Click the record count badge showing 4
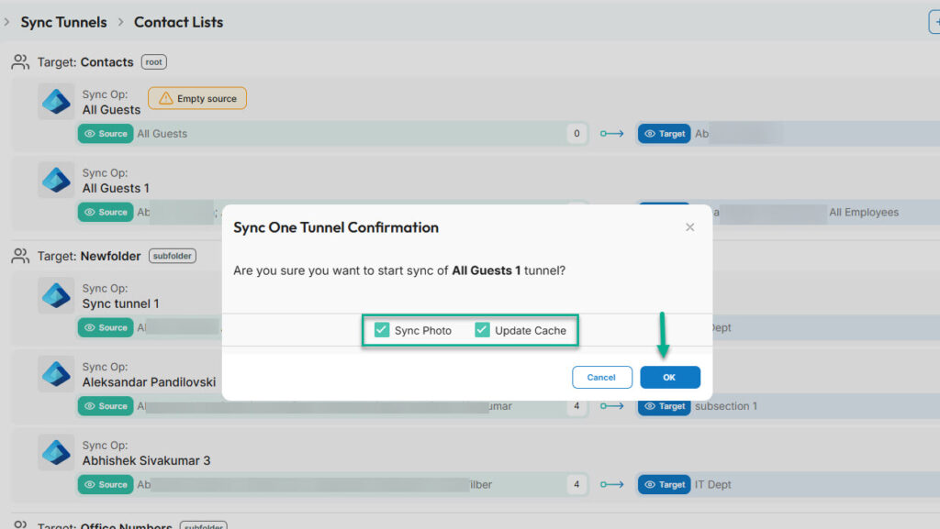 click(x=576, y=484)
